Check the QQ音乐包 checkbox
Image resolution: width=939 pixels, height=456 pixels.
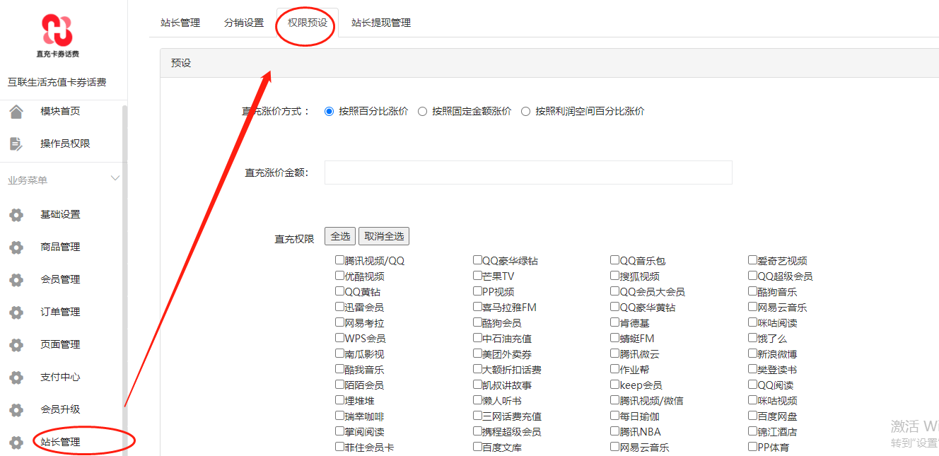615,260
